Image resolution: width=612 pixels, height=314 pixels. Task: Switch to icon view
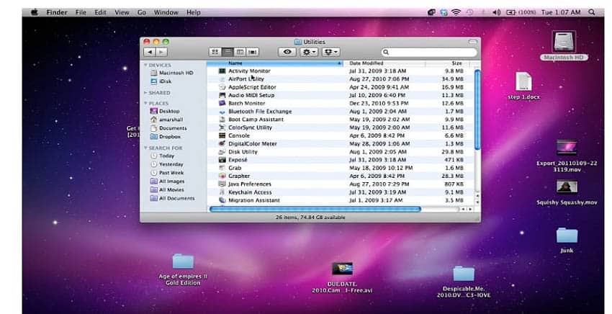[x=215, y=52]
